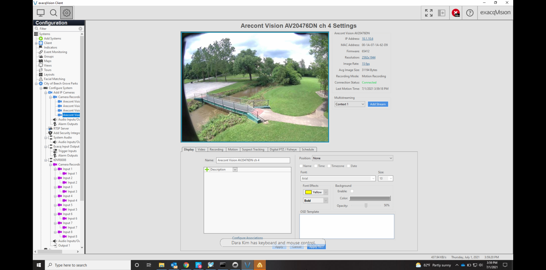Image resolution: width=546 pixels, height=270 pixels.
Task: Click the background Color swatch
Action: 370,198
